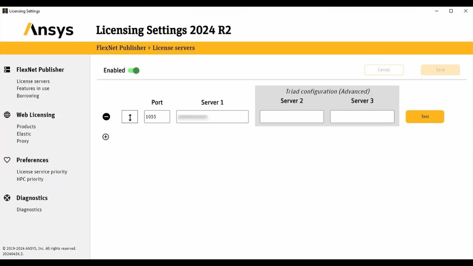Click the ANSYS copyright notice text

pos(40,249)
